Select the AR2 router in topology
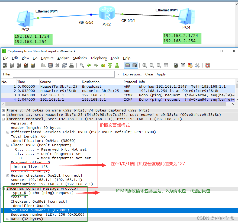Viewport: 238px width, 223px height. click(x=107, y=13)
